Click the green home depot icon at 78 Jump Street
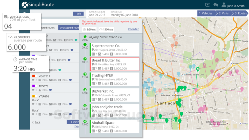Image resolution: width=249 pixels, height=140 pixels. pyautogui.click(x=85, y=37)
